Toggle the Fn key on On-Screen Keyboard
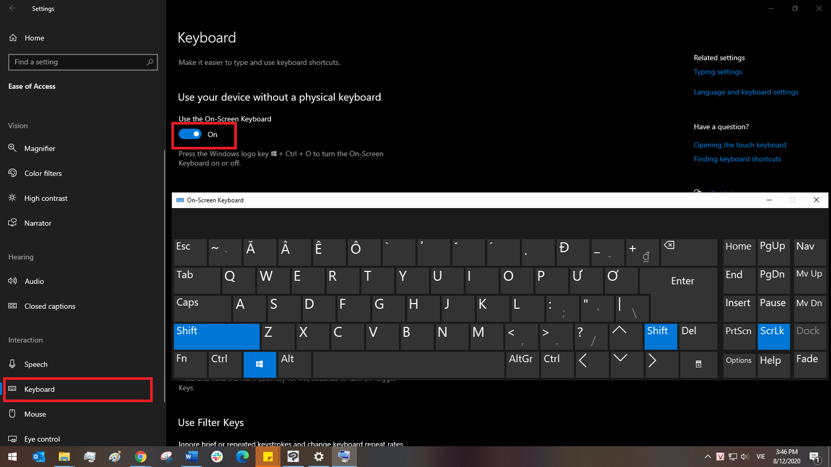The width and height of the screenshot is (831, 467). coord(191,365)
